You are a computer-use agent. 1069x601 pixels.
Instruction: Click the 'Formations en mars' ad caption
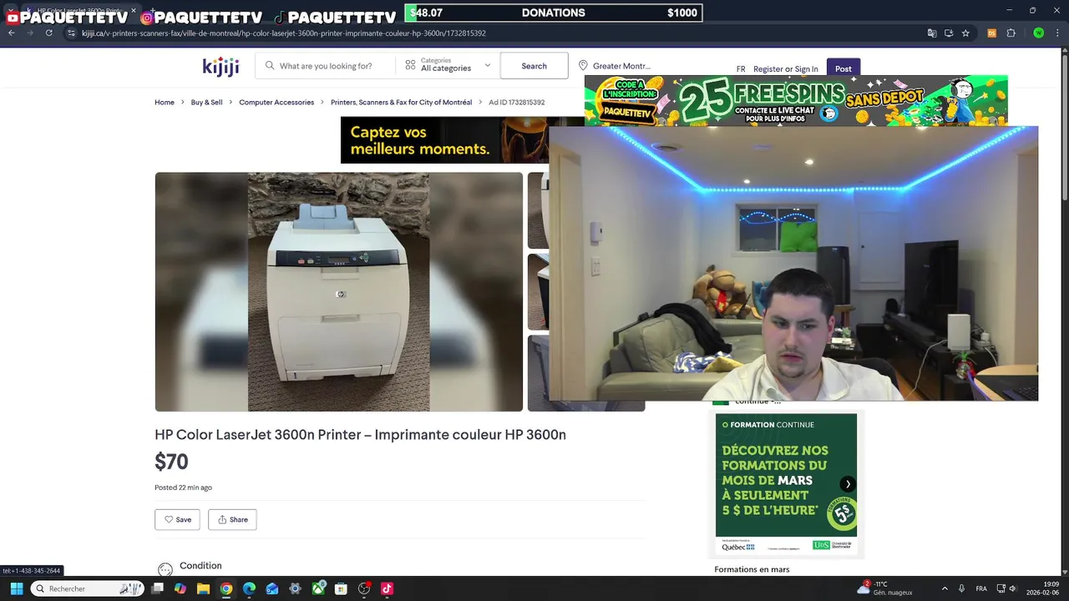coord(752,569)
